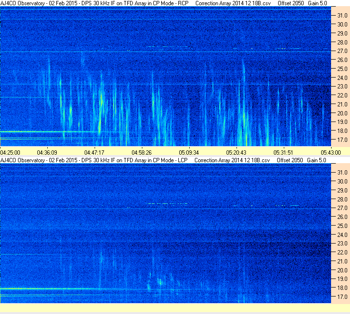Click 'Gain 5.0' in RCP chart header
Viewport: 350px width, 314px height.
317,3
